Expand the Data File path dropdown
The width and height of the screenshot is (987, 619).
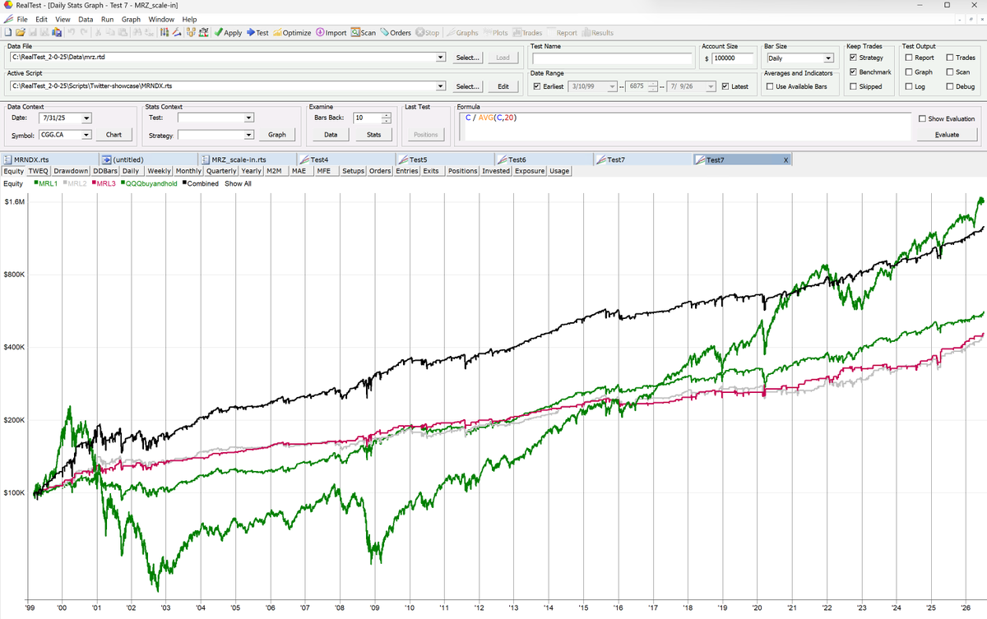[x=441, y=58]
